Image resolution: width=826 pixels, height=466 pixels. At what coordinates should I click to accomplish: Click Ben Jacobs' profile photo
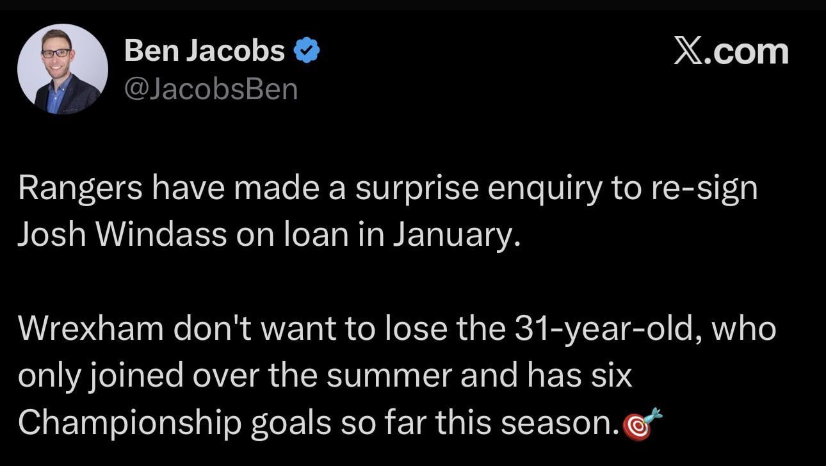click(x=63, y=69)
